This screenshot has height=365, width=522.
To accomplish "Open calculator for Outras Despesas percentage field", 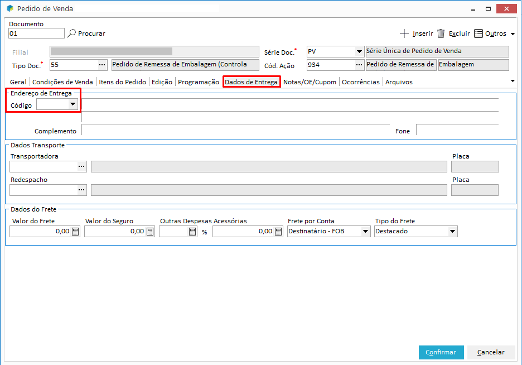I will [192, 232].
